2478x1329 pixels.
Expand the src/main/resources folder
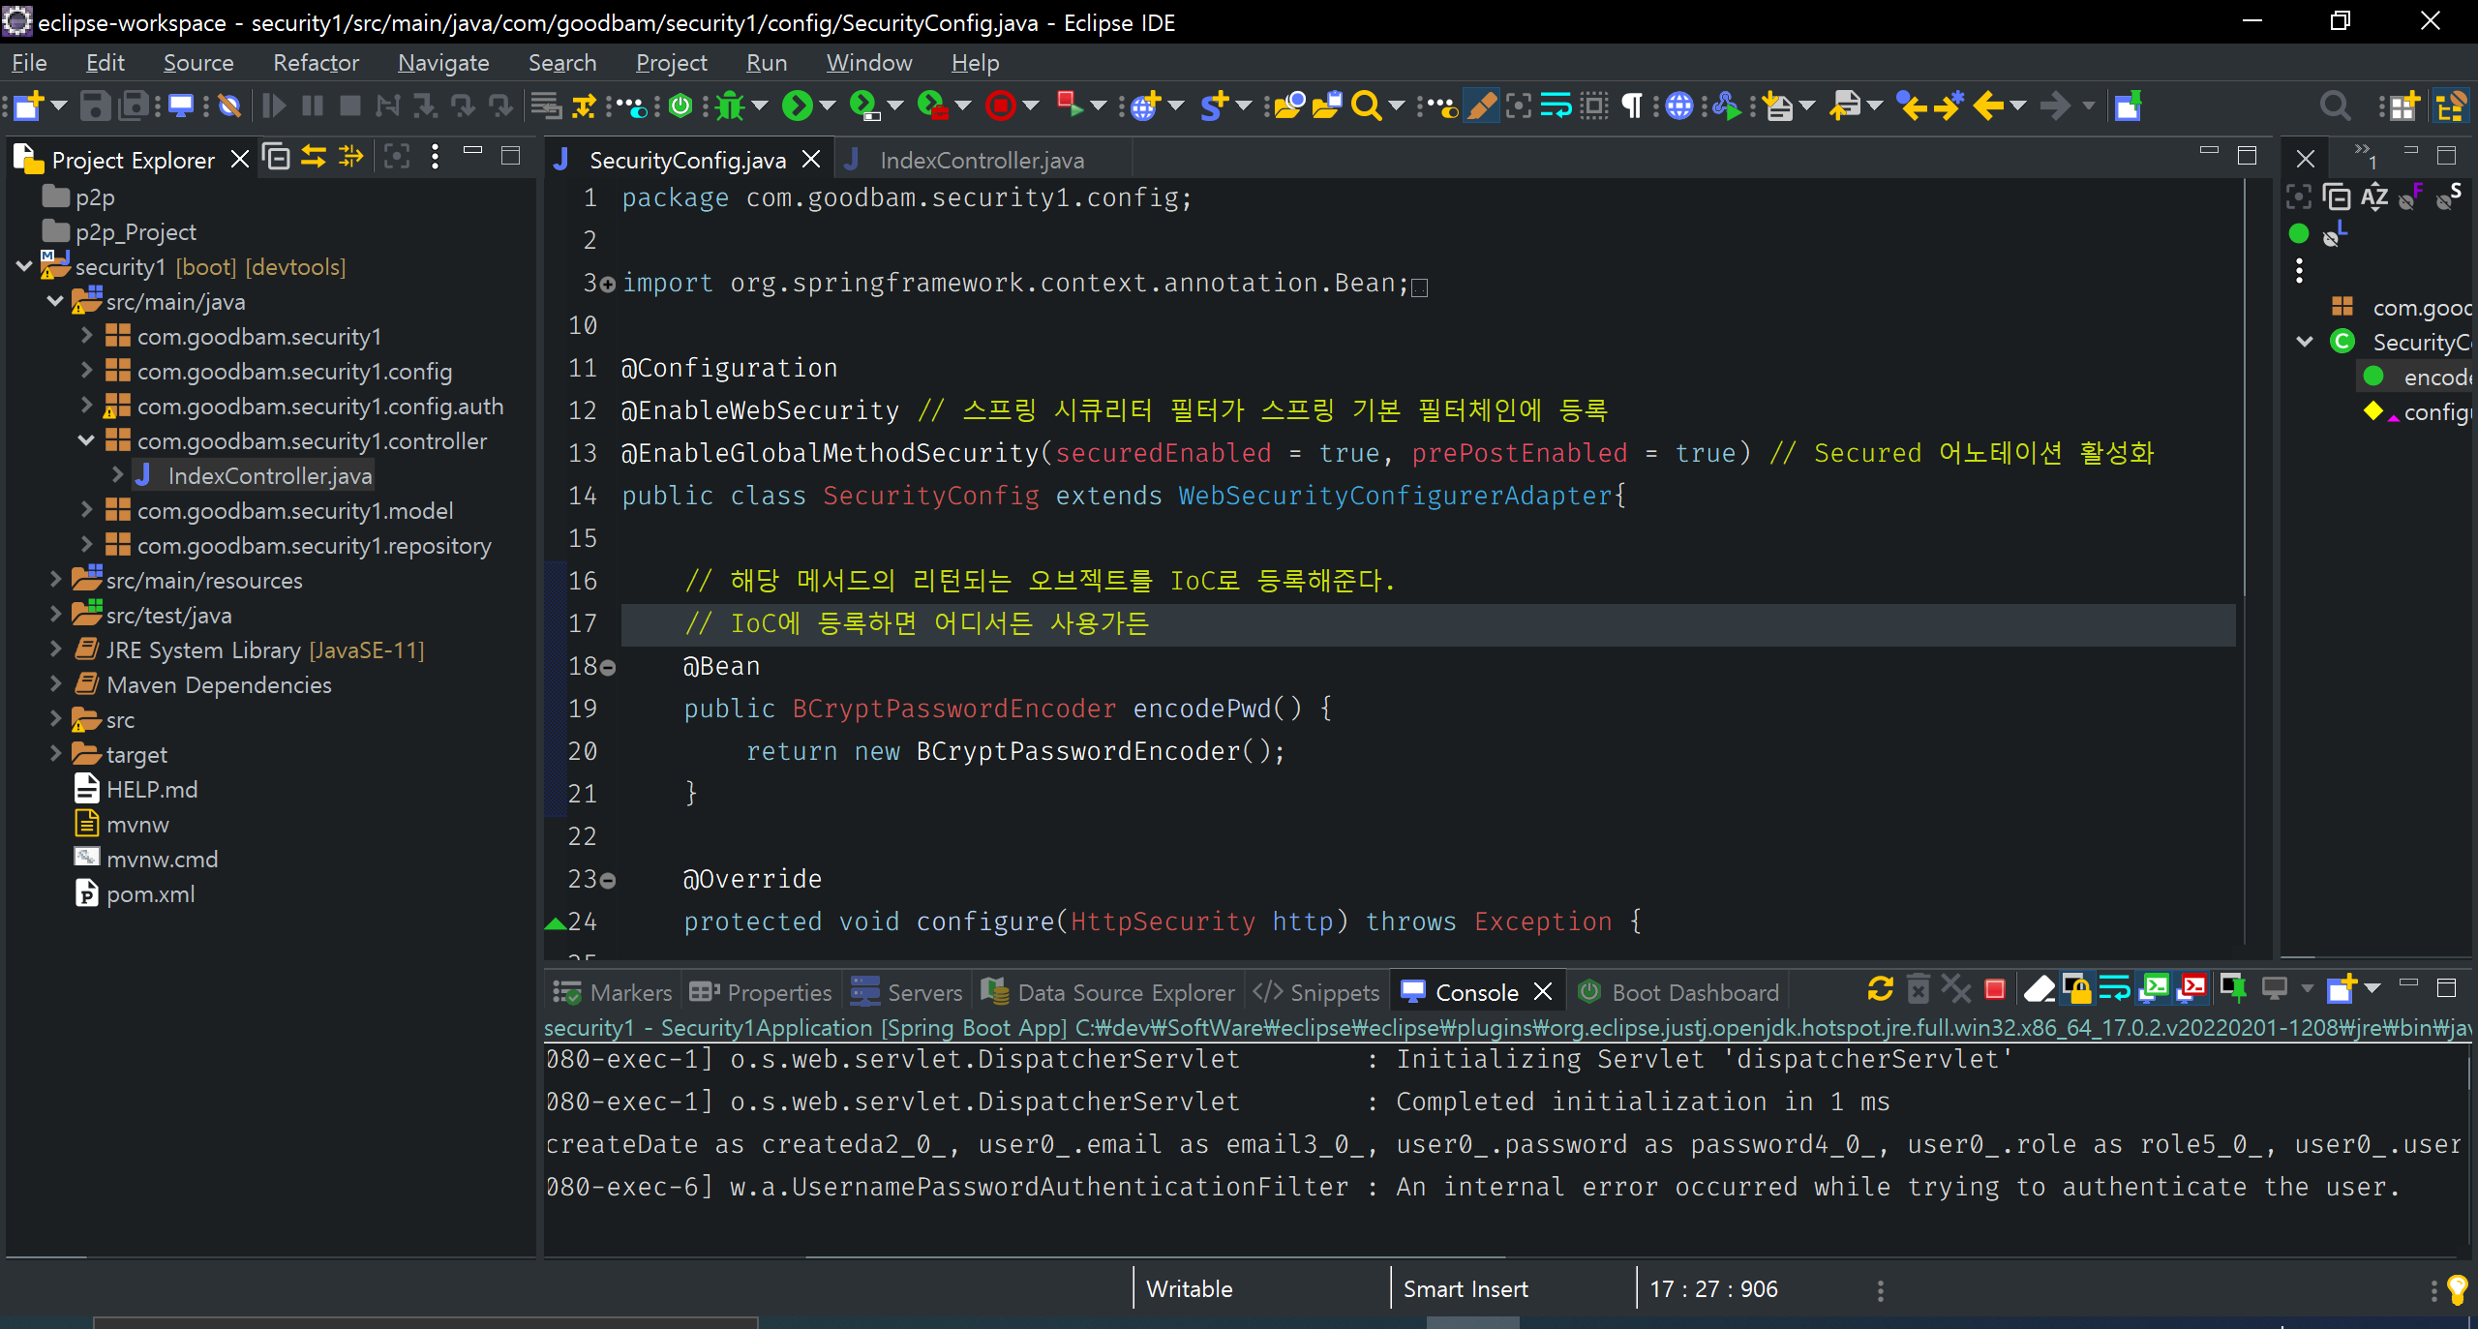coord(56,580)
